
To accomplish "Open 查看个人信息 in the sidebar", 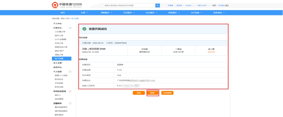I will point(61,75).
